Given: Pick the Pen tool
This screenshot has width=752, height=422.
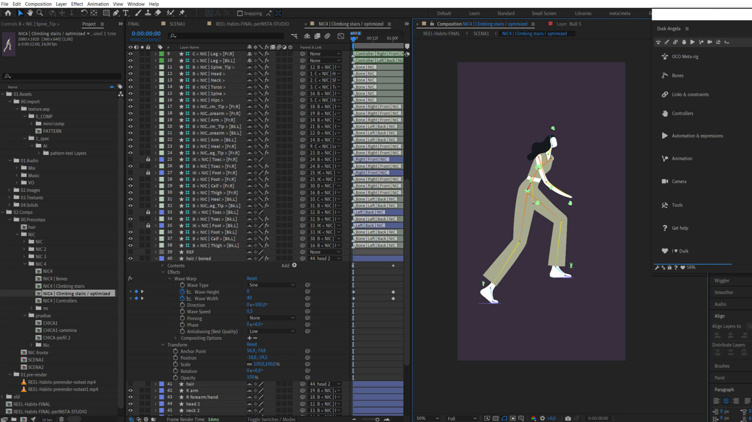Looking at the screenshot, I should [116, 13].
